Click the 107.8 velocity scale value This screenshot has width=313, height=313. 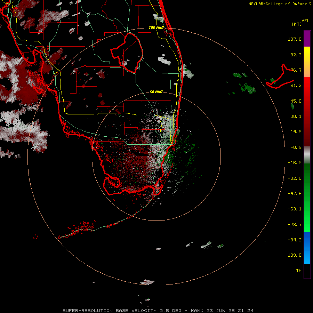[x=295, y=39]
